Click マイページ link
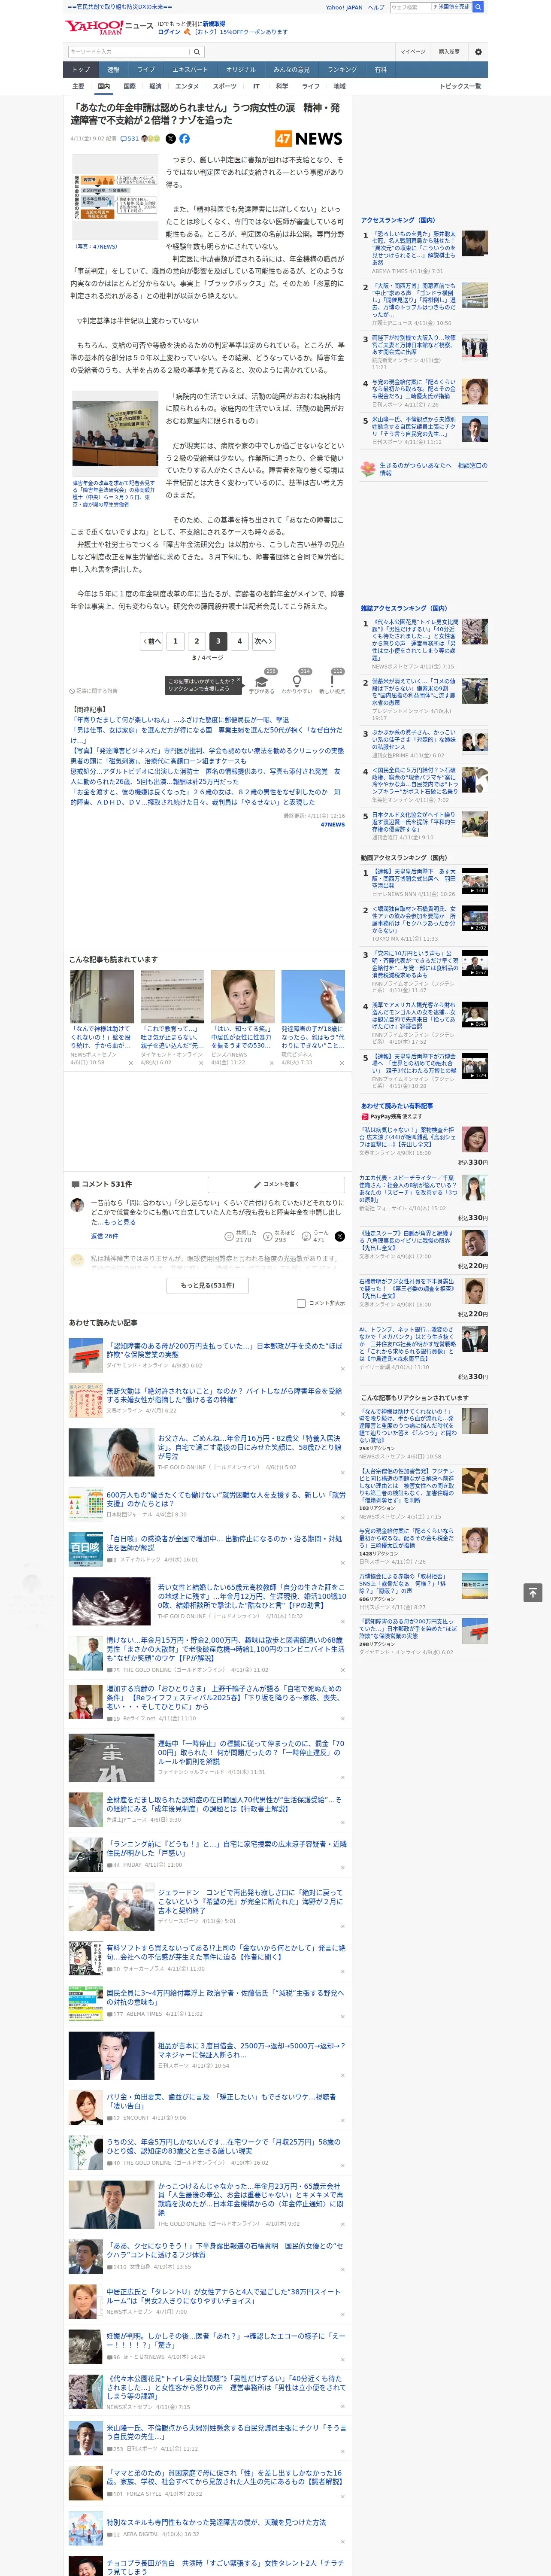The height and width of the screenshot is (2576, 551). tap(412, 52)
